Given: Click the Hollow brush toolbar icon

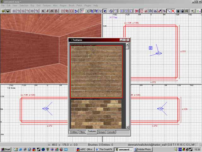Looking at the screenshot, I should pyautogui.click(x=72, y=11).
